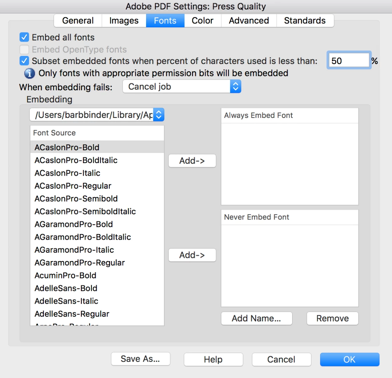The width and height of the screenshot is (392, 378).
Task: Select ACaslonPro-BoldItalic font
Action: coord(97,160)
